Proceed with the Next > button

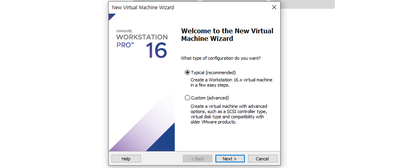click(x=230, y=159)
